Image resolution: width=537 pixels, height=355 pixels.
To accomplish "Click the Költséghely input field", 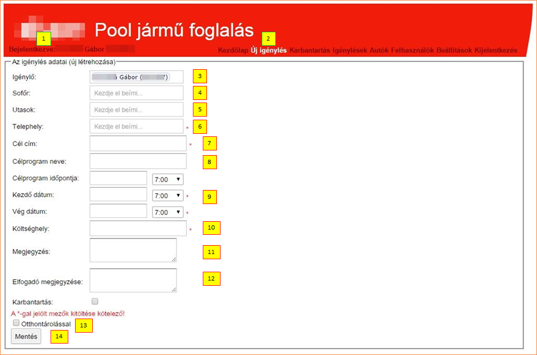I will pyautogui.click(x=138, y=229).
